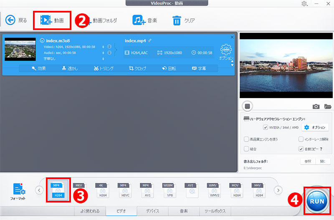Open VideoProc settings gear icon
The image size is (334, 220).
click(304, 4)
